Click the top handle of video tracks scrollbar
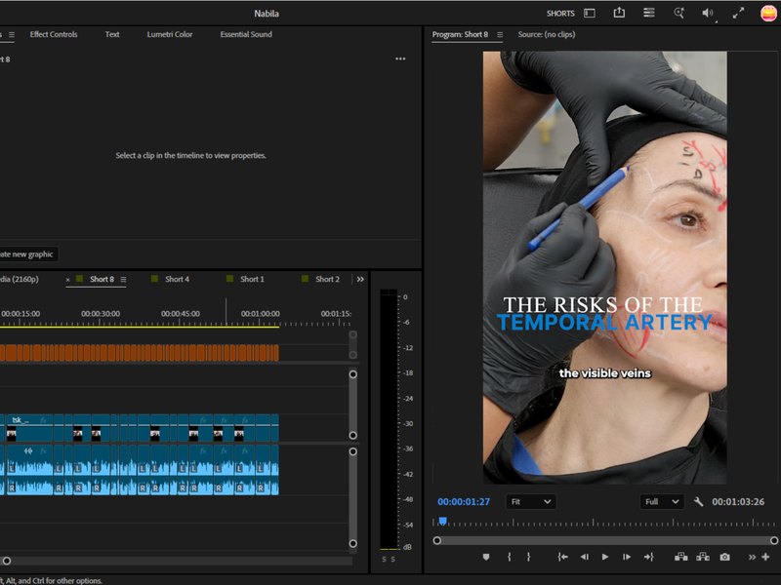 [x=352, y=374]
